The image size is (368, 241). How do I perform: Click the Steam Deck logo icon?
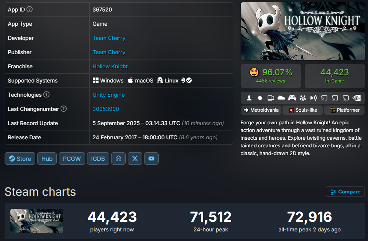183,80
